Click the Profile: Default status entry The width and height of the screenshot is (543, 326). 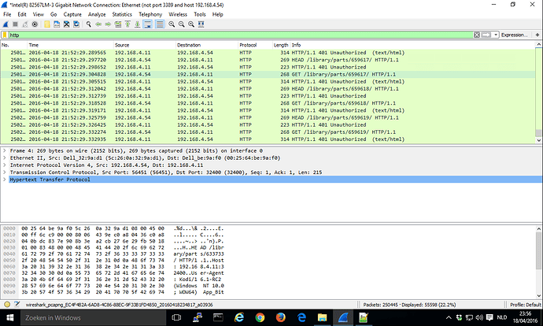point(526,305)
